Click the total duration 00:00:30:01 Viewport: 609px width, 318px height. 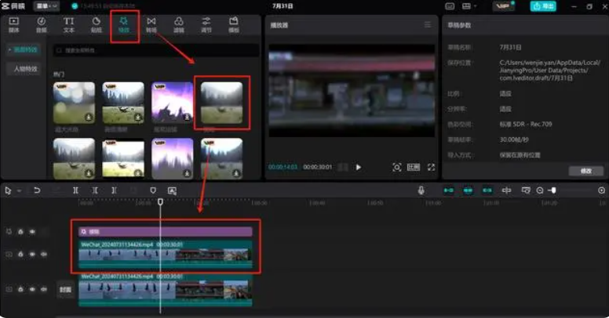pyautogui.click(x=317, y=167)
